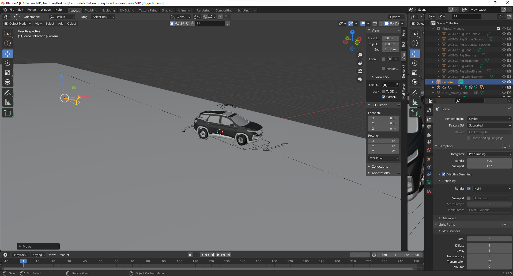Hide the Car Rig in the outliner
Viewport: 513px width, 276px height.
pos(504,87)
